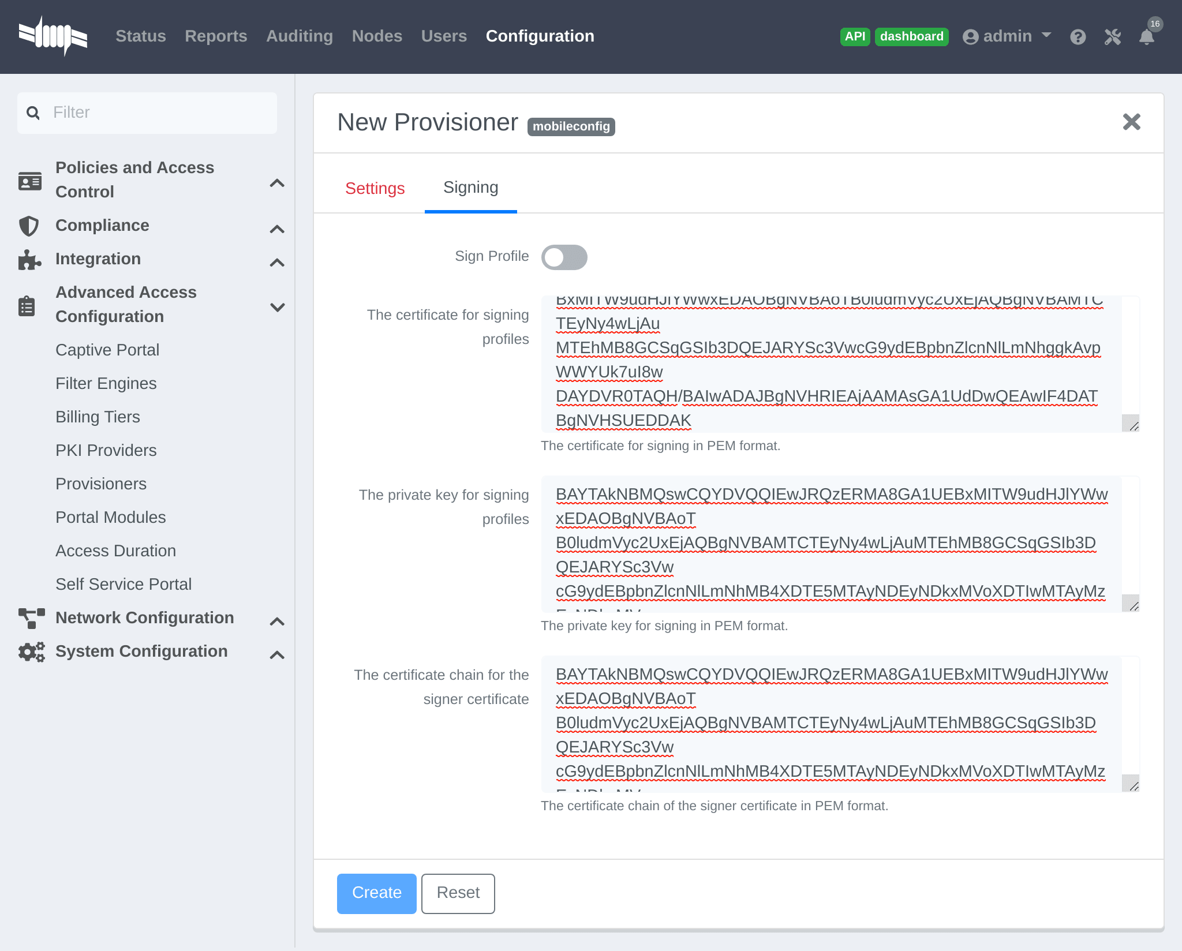The image size is (1182, 951).
Task: Click the PacketFence logo icon
Action: pyautogui.click(x=53, y=36)
